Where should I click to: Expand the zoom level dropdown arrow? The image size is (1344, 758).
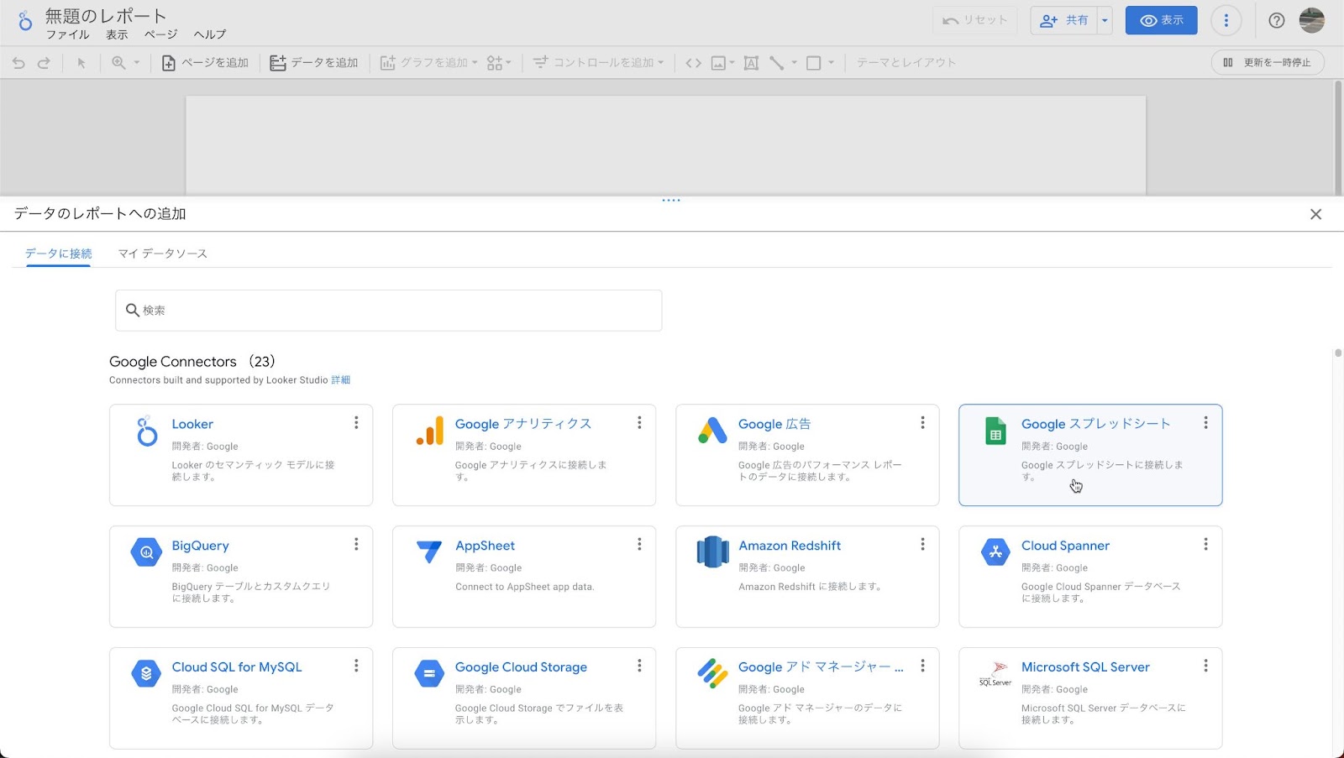(x=137, y=63)
